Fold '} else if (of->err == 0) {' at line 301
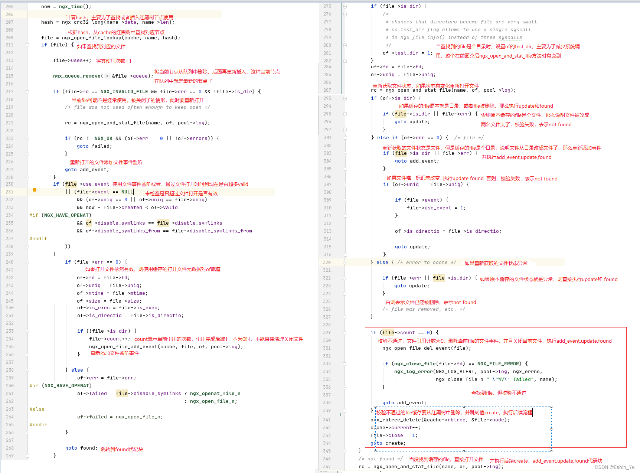640x473 pixels. click(345, 138)
